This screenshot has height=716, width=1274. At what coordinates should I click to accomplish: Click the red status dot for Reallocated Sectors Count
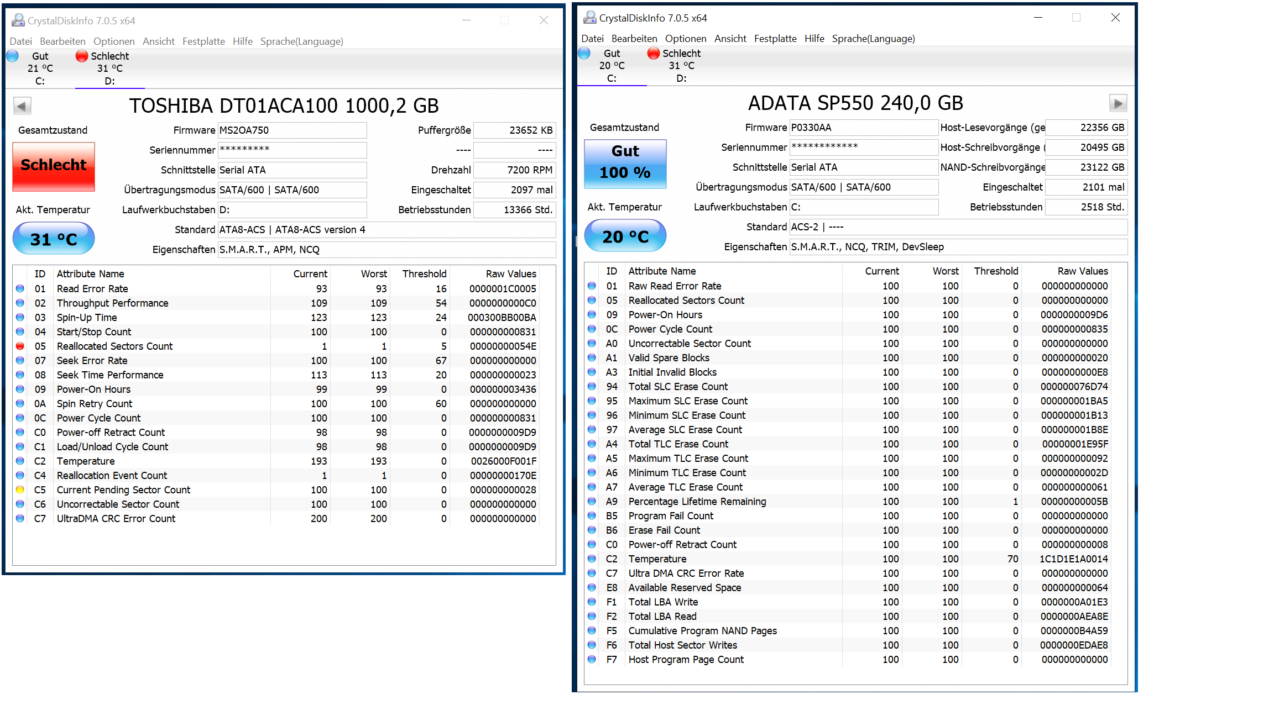[20, 346]
